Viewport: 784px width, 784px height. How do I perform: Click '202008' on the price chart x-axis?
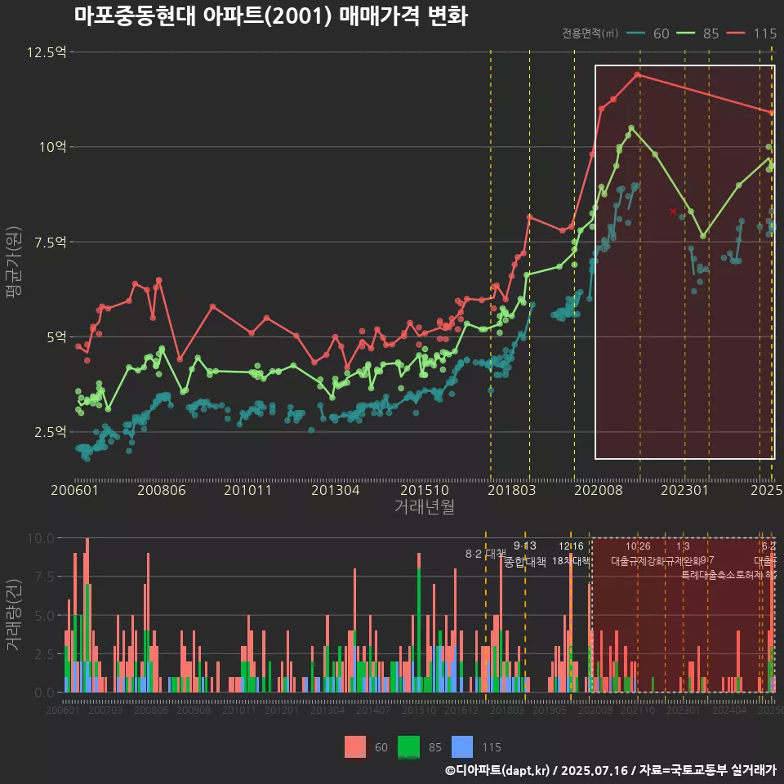(x=599, y=490)
